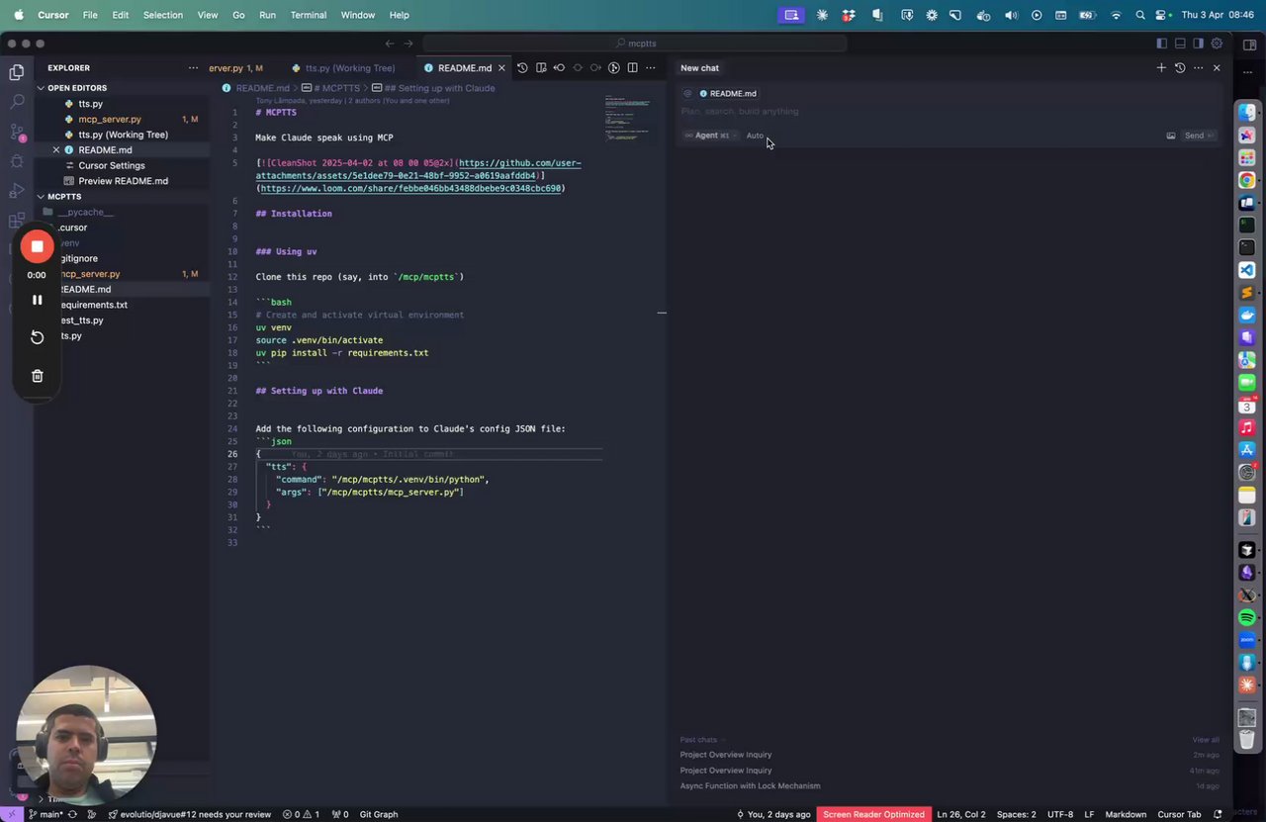Stop the screen recording

coord(37,246)
